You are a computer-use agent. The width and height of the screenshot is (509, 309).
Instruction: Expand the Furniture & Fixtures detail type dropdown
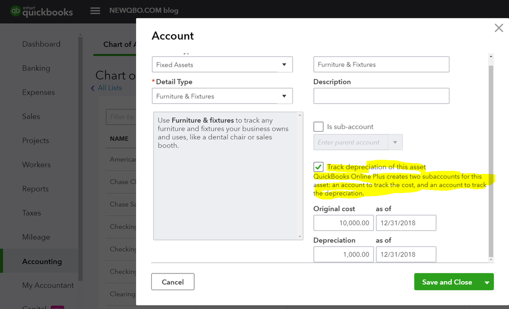coord(284,96)
